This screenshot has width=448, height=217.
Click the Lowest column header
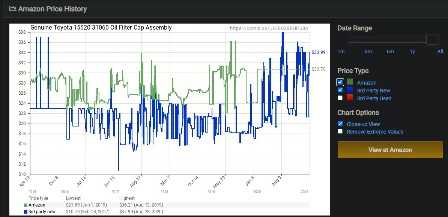pyautogui.click(x=74, y=198)
